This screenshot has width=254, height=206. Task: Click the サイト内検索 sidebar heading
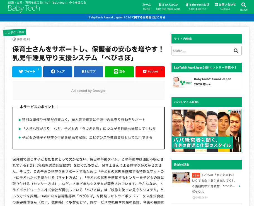coord(207,39)
